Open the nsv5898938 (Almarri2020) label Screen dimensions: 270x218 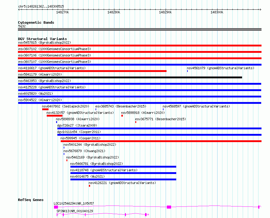78,119
